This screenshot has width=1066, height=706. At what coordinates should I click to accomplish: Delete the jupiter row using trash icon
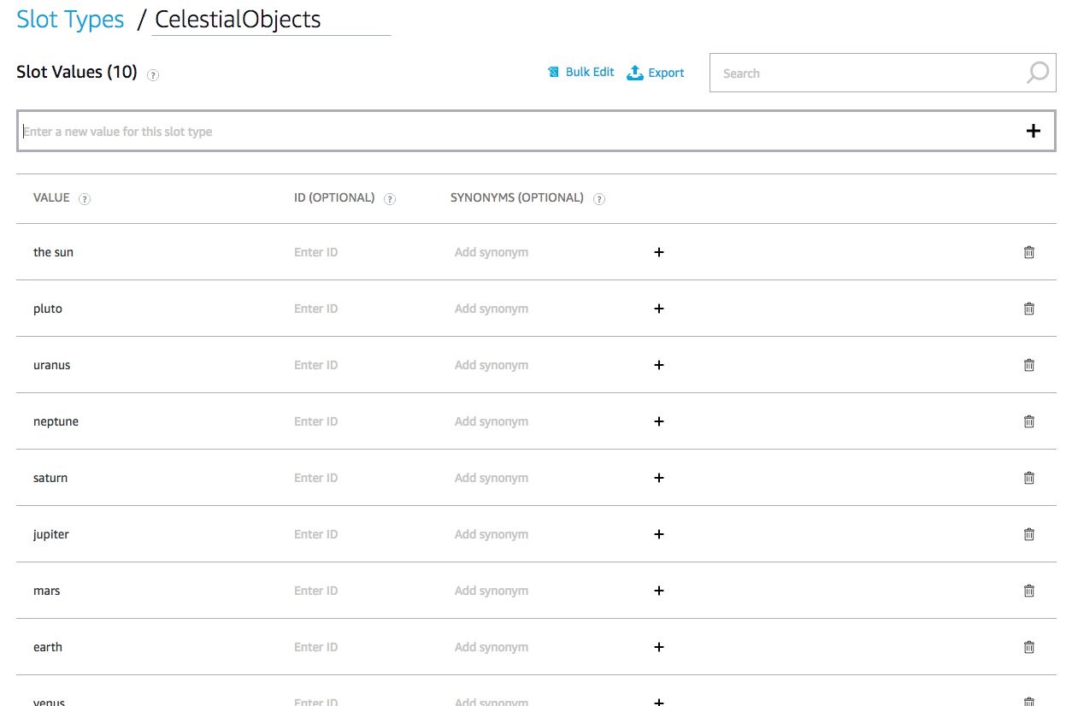click(x=1028, y=534)
